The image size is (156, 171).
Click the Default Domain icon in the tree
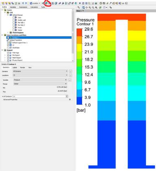(11, 15)
